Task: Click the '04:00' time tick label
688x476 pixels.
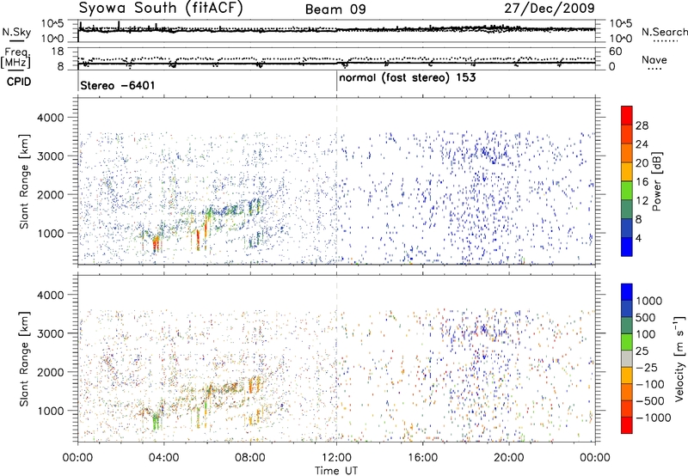Action: coord(163,458)
